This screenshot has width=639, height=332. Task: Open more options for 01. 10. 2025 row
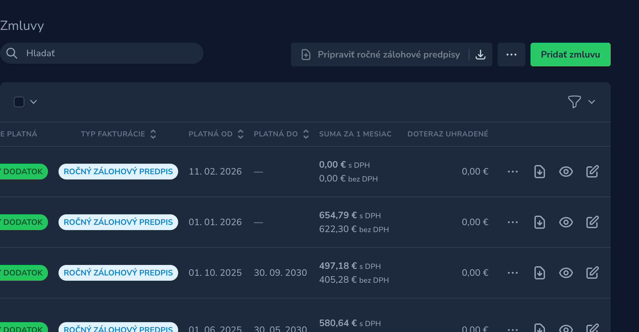point(512,273)
